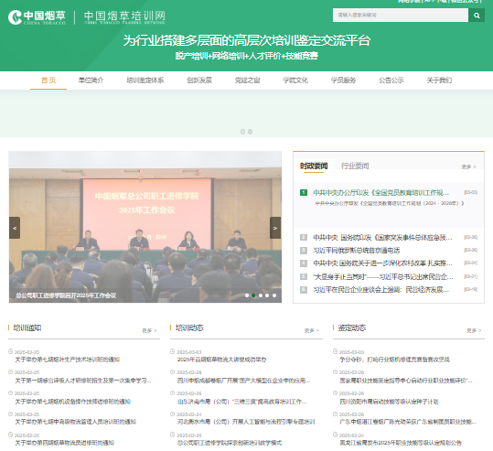This screenshot has height=451, width=493.
Task: Open article 山东济南市局(公司)"三措三度"提高教育培训工作
Action: click(241, 402)
